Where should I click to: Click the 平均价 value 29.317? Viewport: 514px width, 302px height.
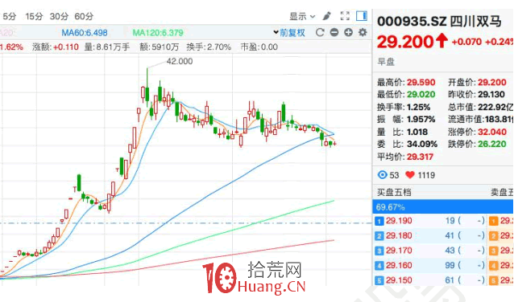(x=420, y=157)
